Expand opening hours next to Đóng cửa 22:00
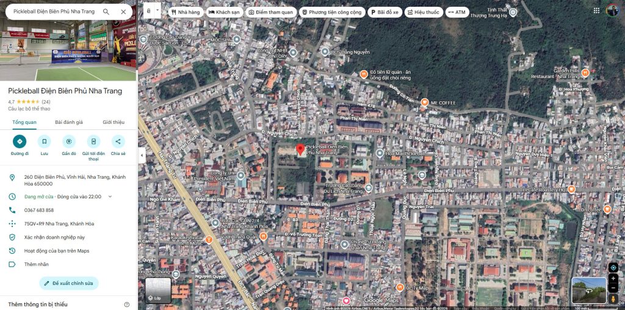 110,196
